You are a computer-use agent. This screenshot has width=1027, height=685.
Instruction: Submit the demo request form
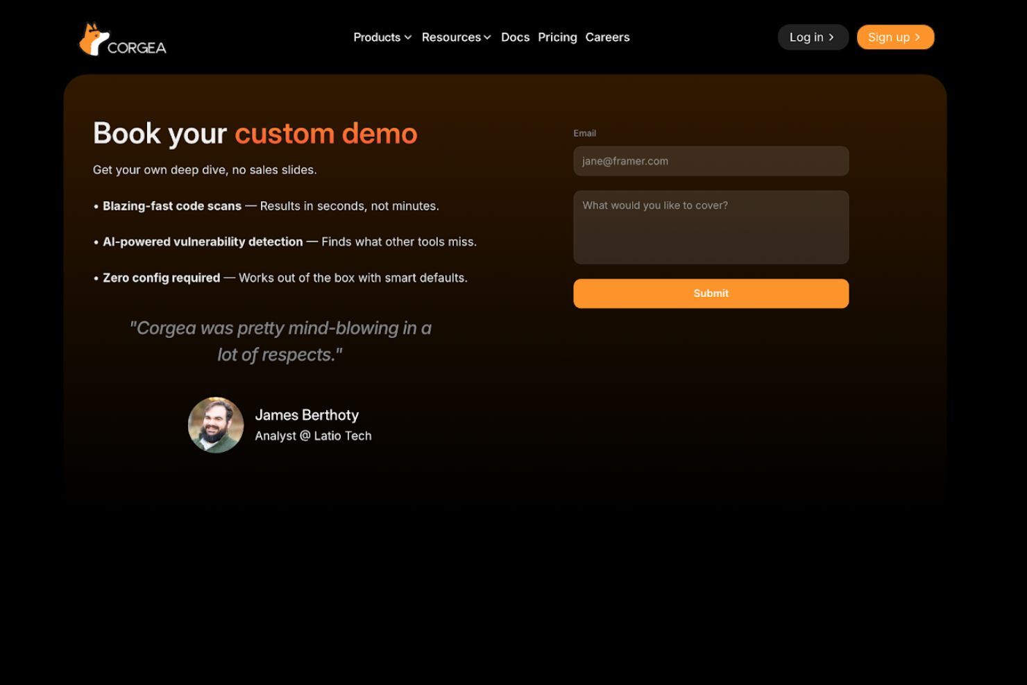pyautogui.click(x=711, y=293)
